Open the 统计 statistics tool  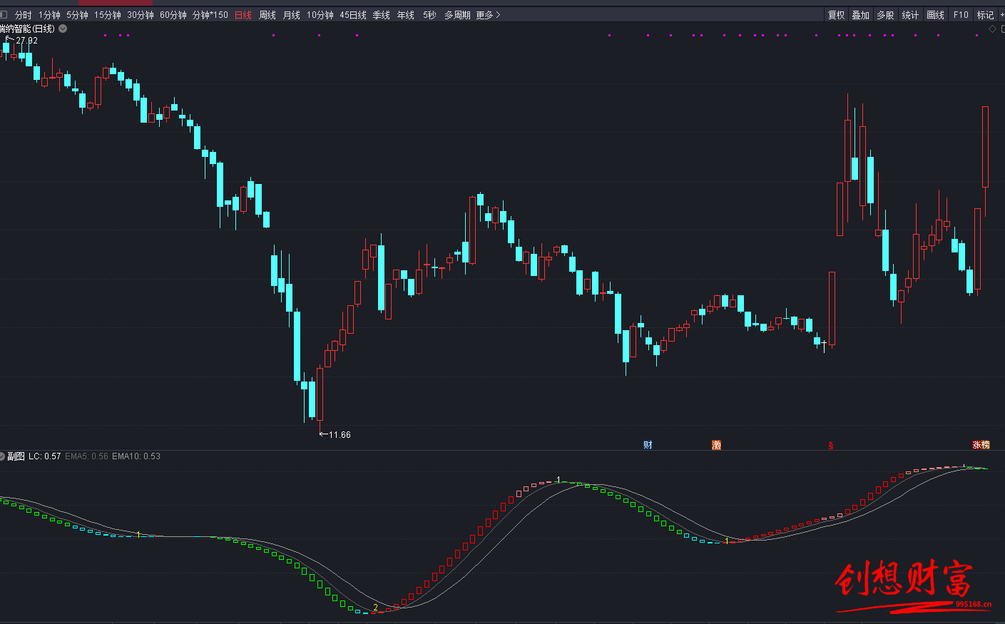pyautogui.click(x=910, y=15)
